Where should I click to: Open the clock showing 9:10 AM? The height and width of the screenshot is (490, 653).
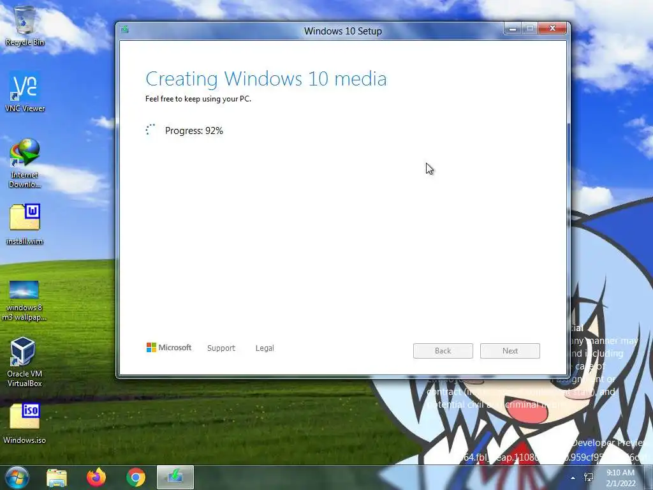[620, 478]
